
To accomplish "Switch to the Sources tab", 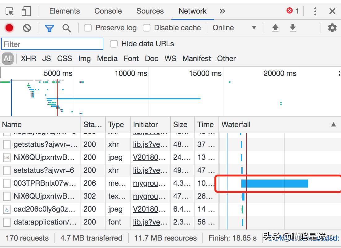I will click(150, 11).
